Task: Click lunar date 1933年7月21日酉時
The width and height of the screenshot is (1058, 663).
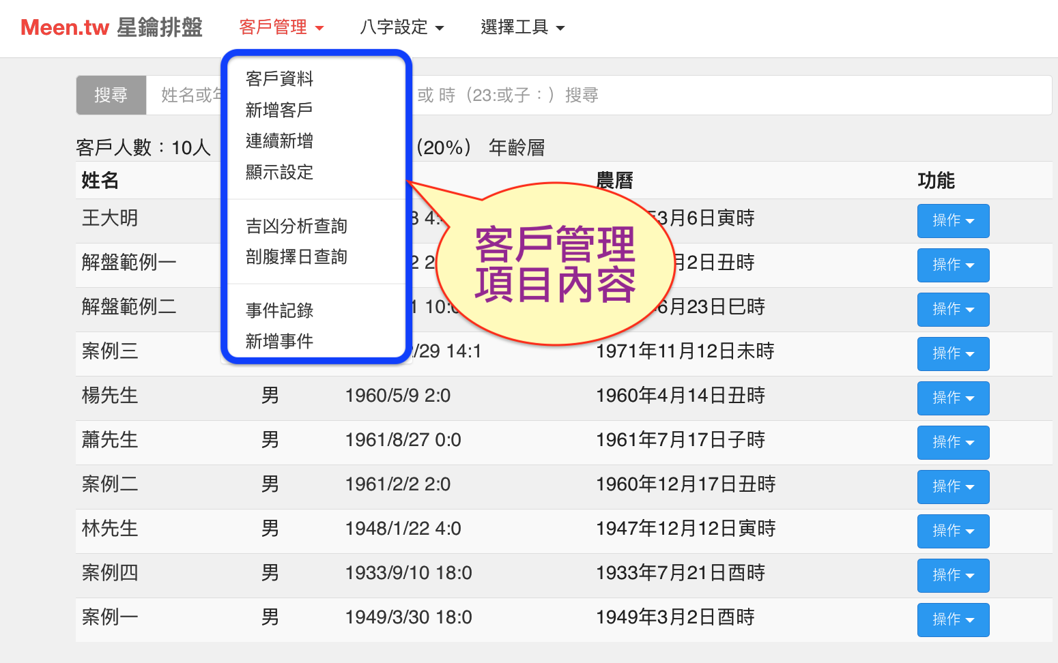Action: coord(681,573)
